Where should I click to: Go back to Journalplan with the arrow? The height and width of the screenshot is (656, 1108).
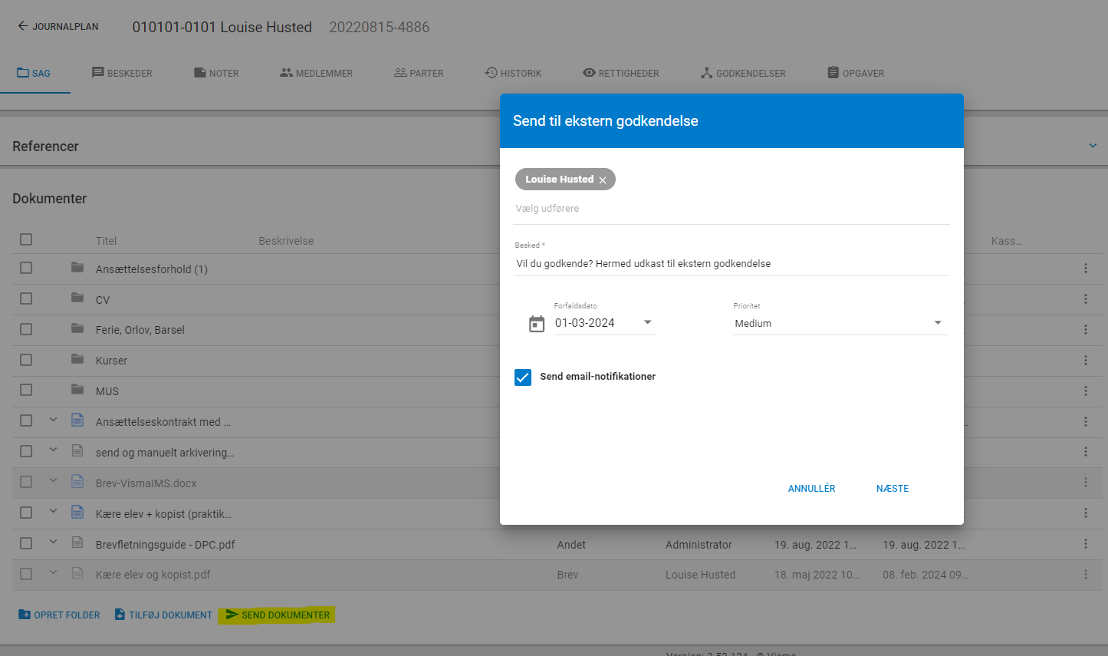coord(22,26)
